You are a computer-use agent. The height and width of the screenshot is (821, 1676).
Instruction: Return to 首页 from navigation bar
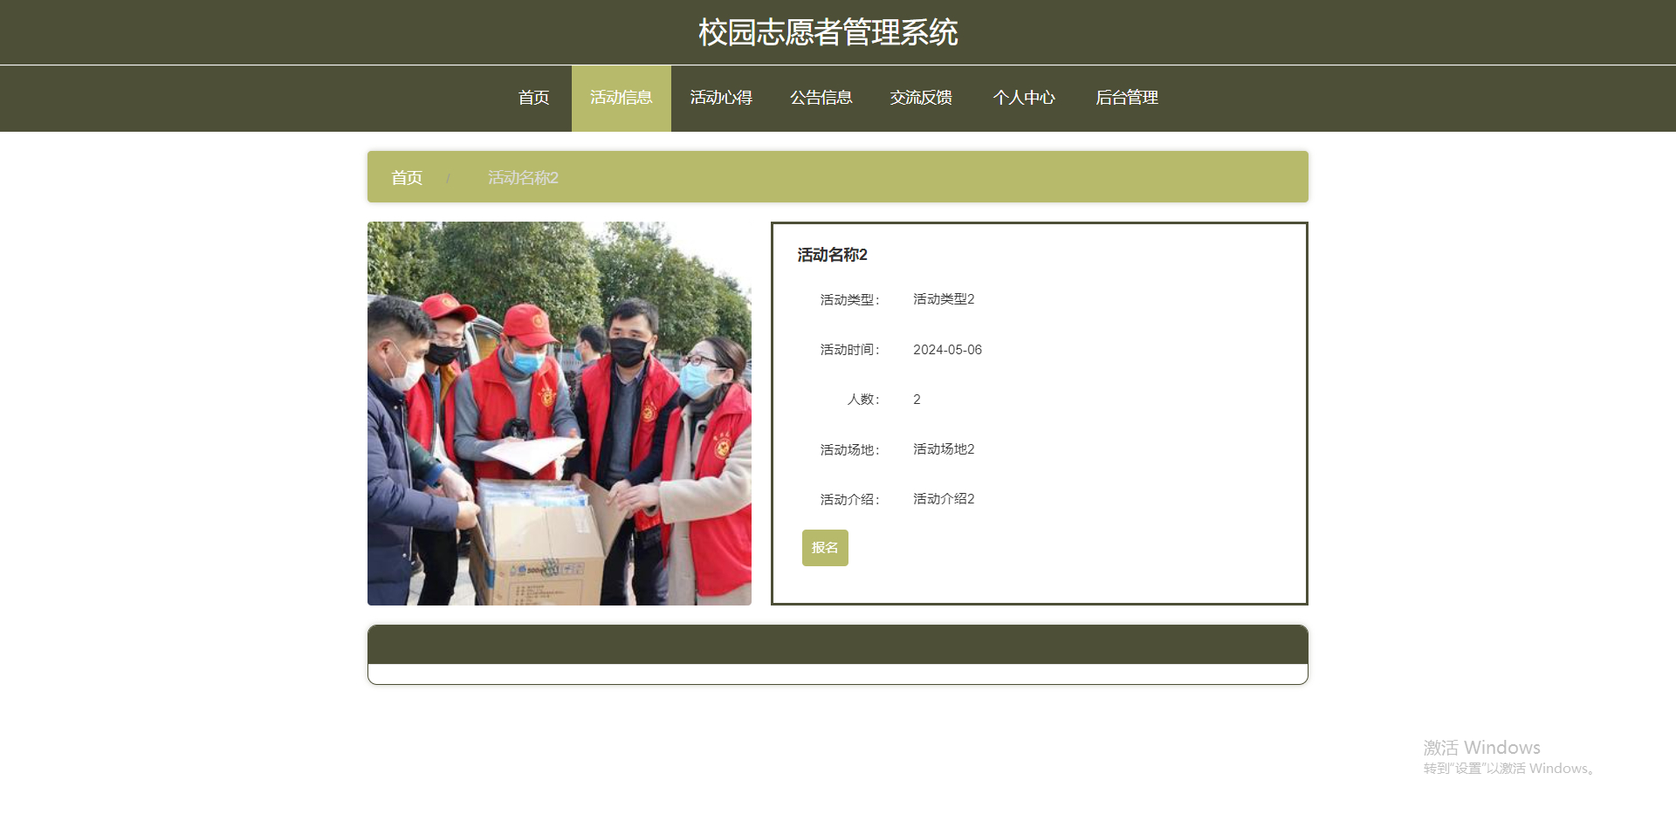(533, 98)
